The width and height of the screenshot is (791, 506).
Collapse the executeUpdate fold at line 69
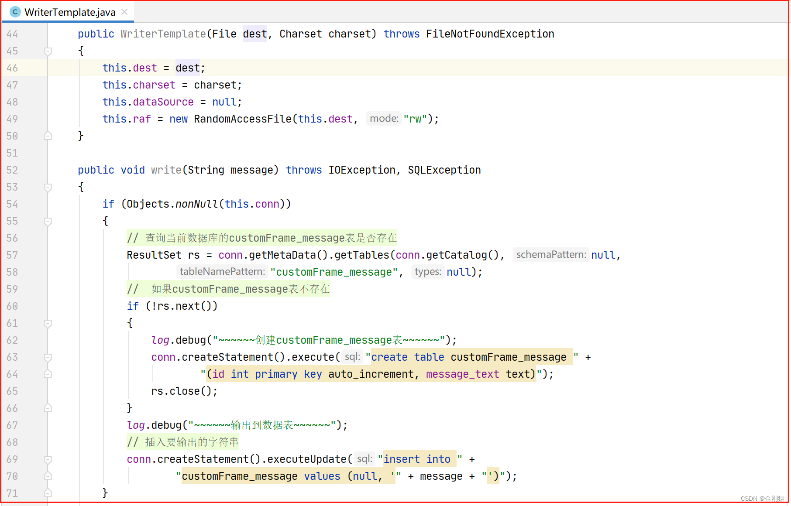pos(48,459)
